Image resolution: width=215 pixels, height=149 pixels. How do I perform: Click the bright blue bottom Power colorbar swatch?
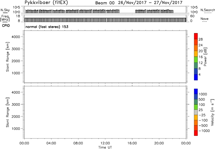[196, 77]
